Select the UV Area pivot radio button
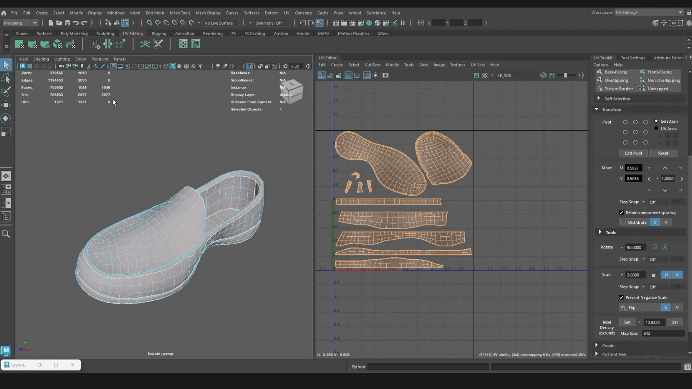The image size is (692, 389). [x=656, y=128]
